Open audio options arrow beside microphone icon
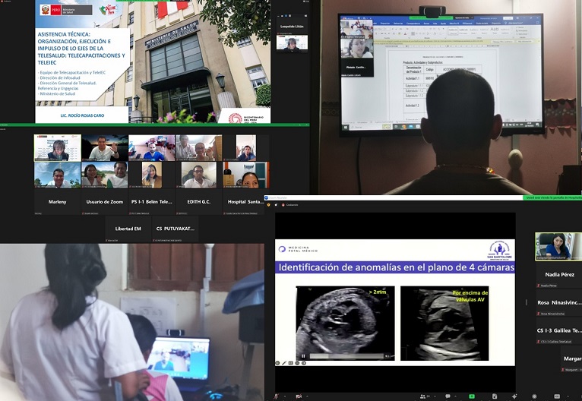Screen dimensions: 582x401 [x=285, y=396]
